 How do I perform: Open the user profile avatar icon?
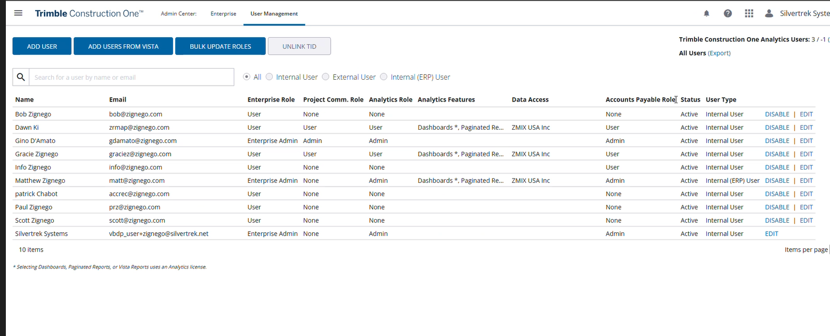click(769, 13)
